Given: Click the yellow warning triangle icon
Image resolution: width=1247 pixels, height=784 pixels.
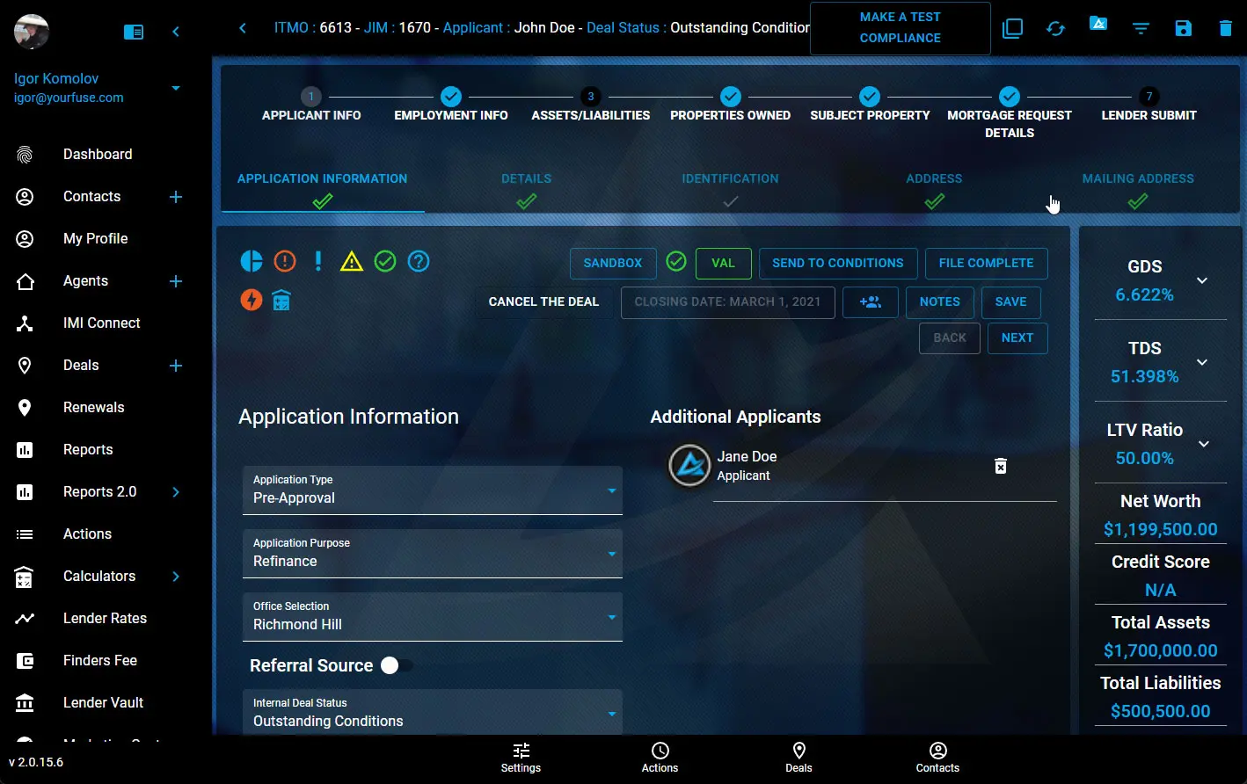Looking at the screenshot, I should 352,261.
